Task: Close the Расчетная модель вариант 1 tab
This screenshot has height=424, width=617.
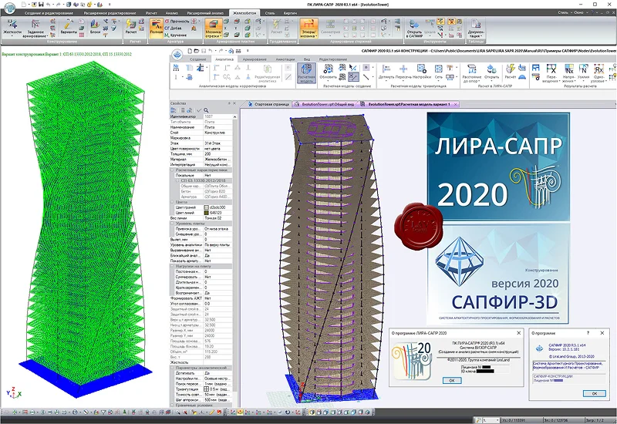Action: [x=455, y=104]
